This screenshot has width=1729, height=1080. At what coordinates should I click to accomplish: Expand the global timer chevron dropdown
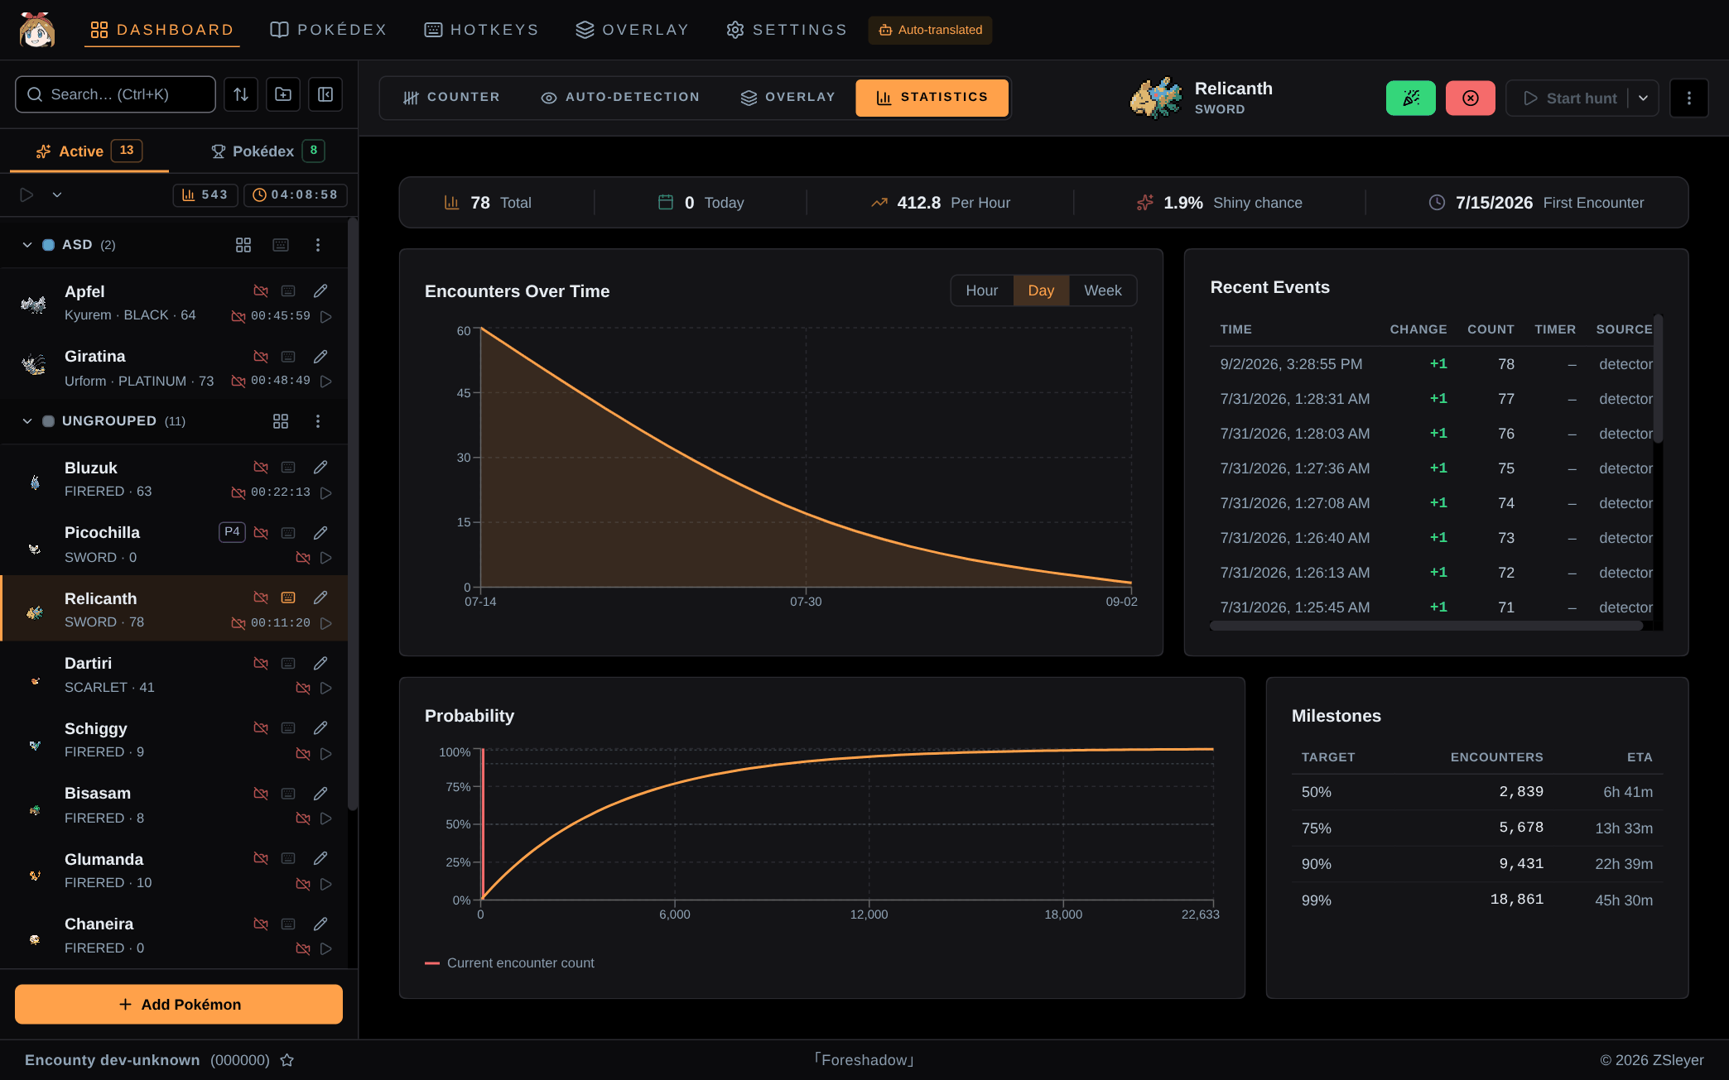(57, 195)
